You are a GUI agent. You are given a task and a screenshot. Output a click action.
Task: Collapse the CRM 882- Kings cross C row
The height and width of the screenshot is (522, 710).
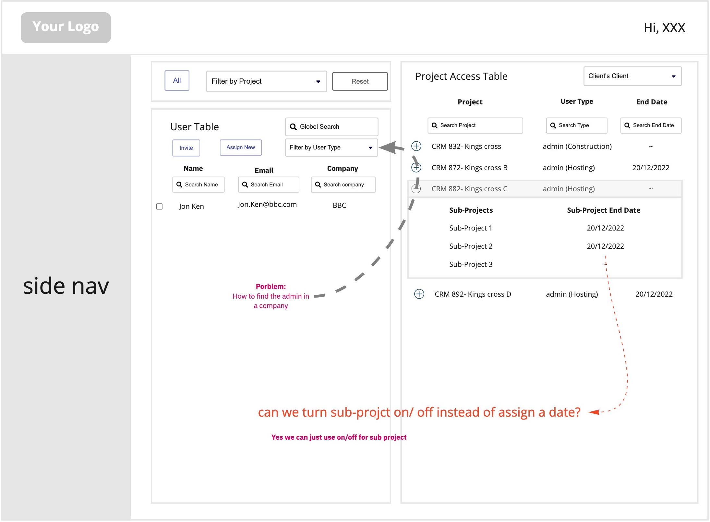tap(416, 189)
